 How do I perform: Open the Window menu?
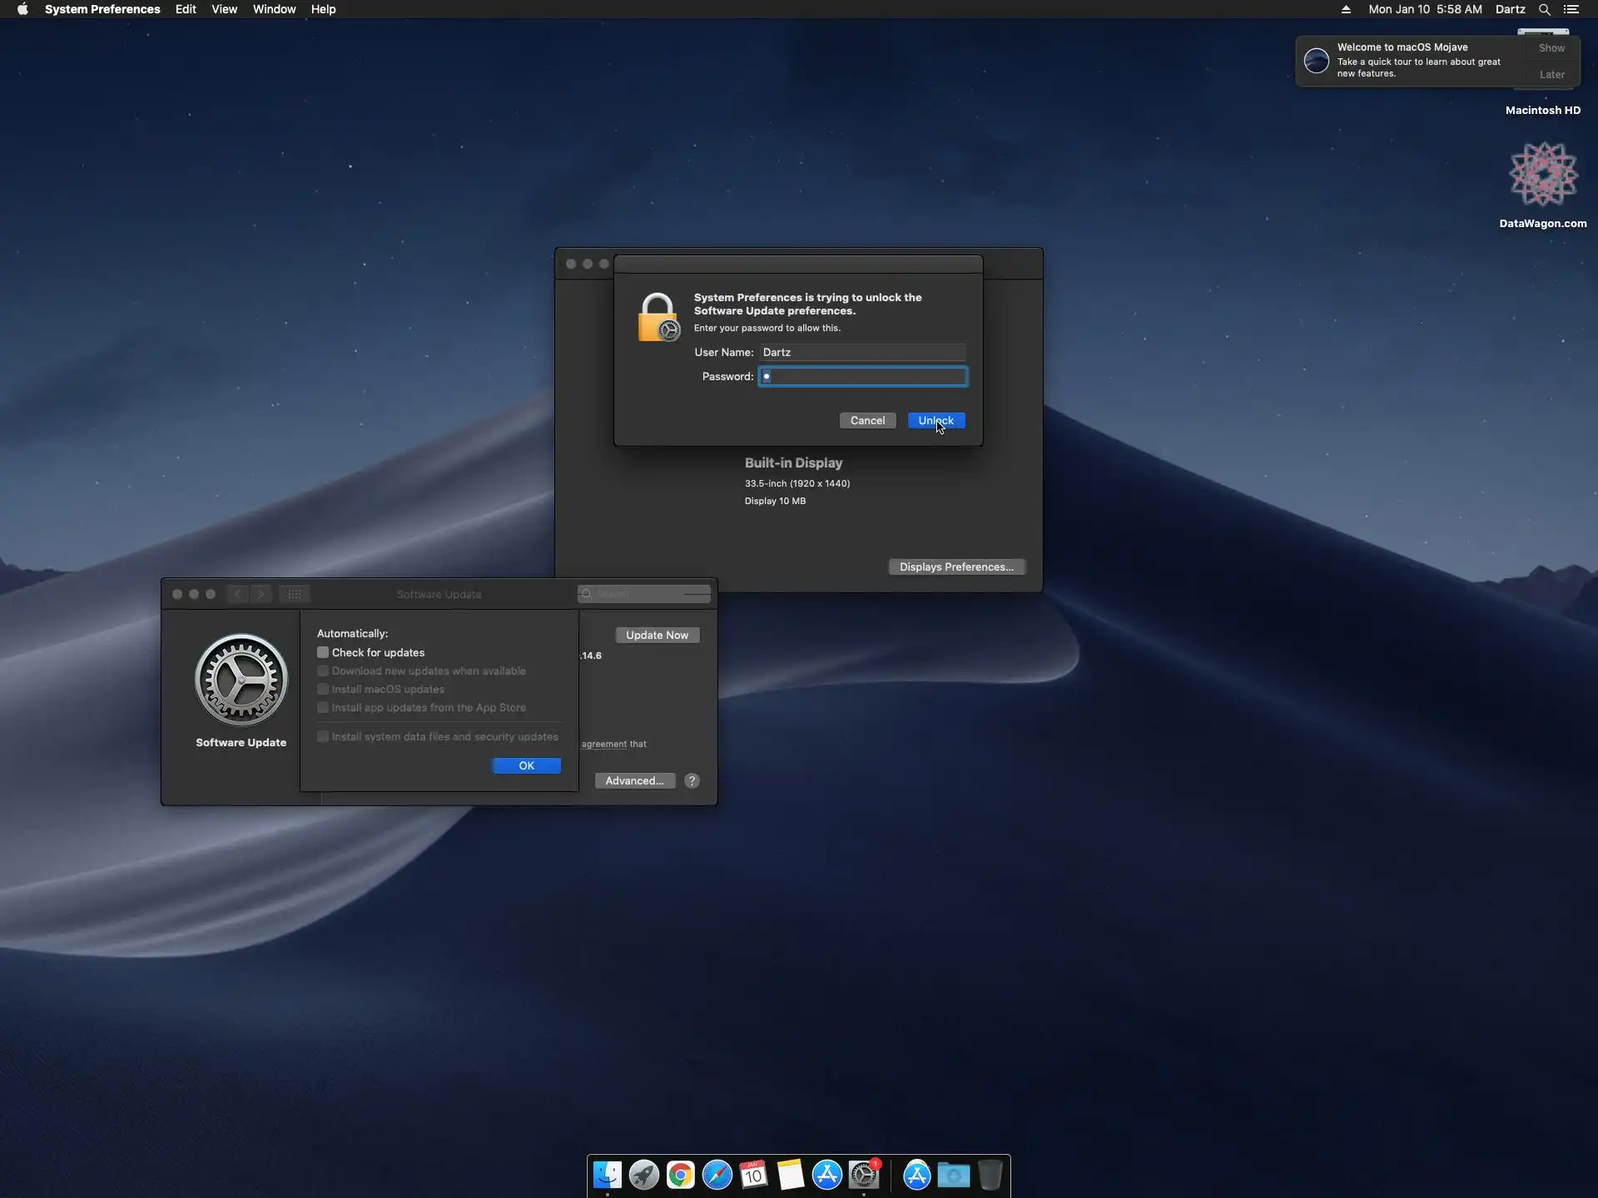[274, 9]
